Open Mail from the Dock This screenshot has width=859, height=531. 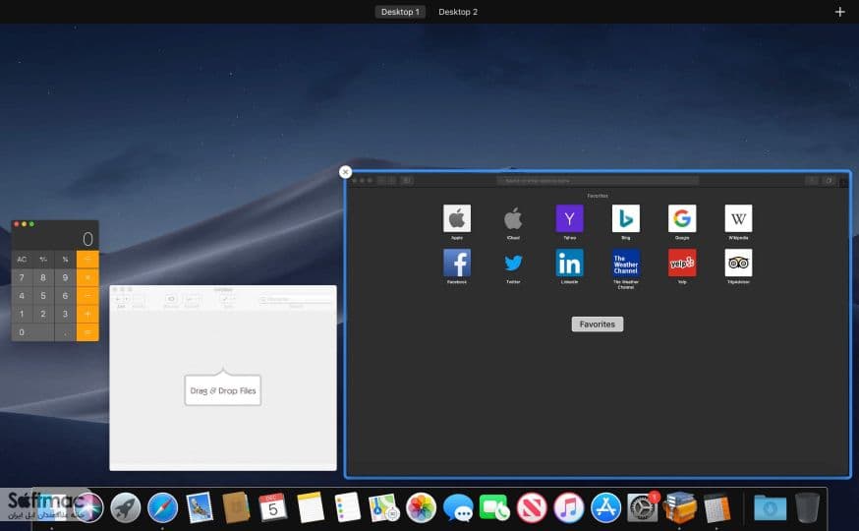[x=199, y=507]
